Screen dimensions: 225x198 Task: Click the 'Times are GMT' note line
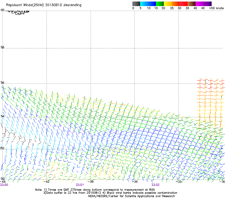95,190
